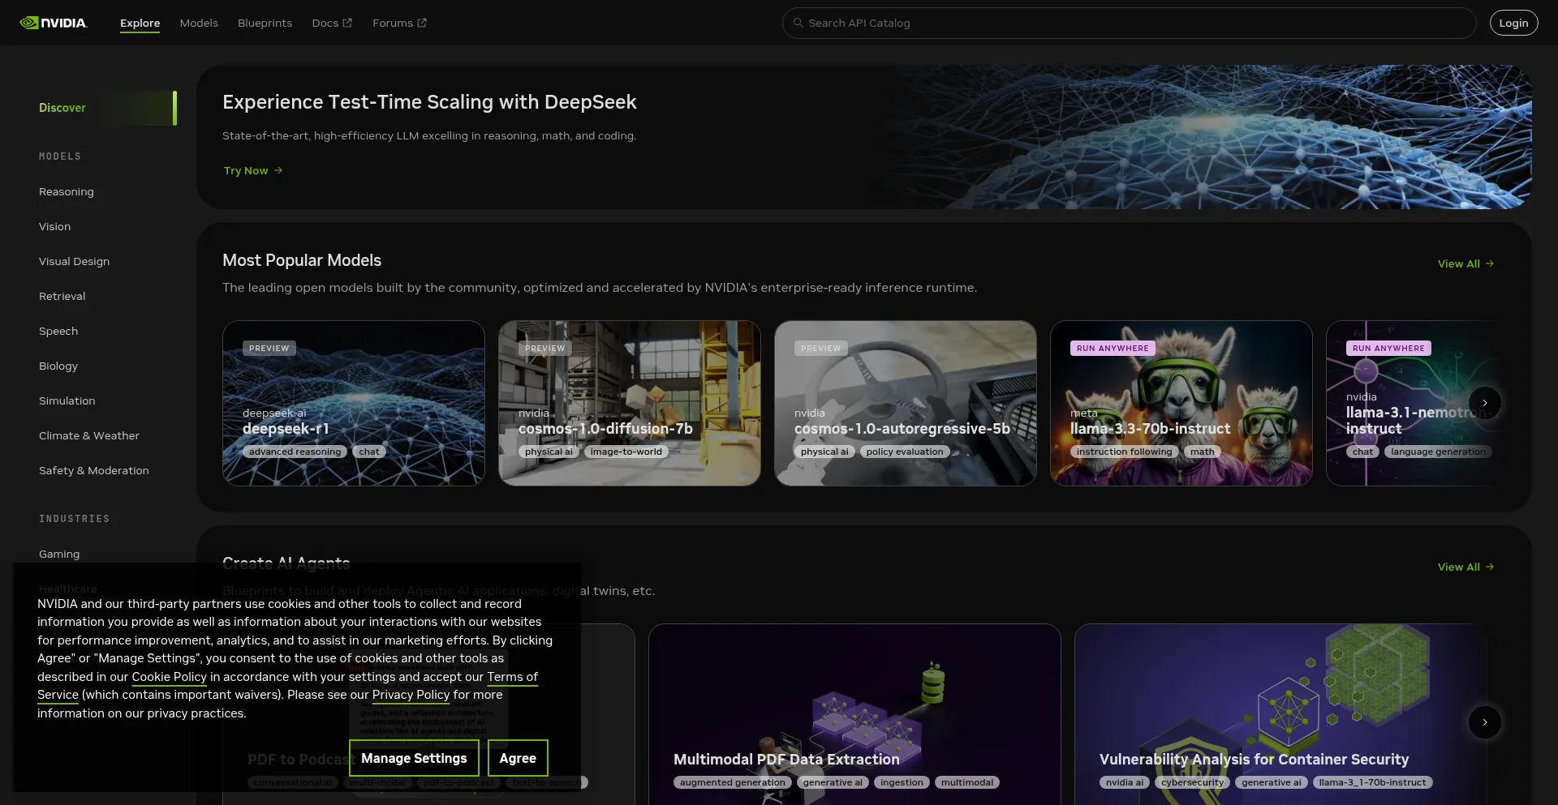This screenshot has height=805, width=1558.
Task: Click Try Now on the DeepSeek banner
Action: pyautogui.click(x=253, y=170)
